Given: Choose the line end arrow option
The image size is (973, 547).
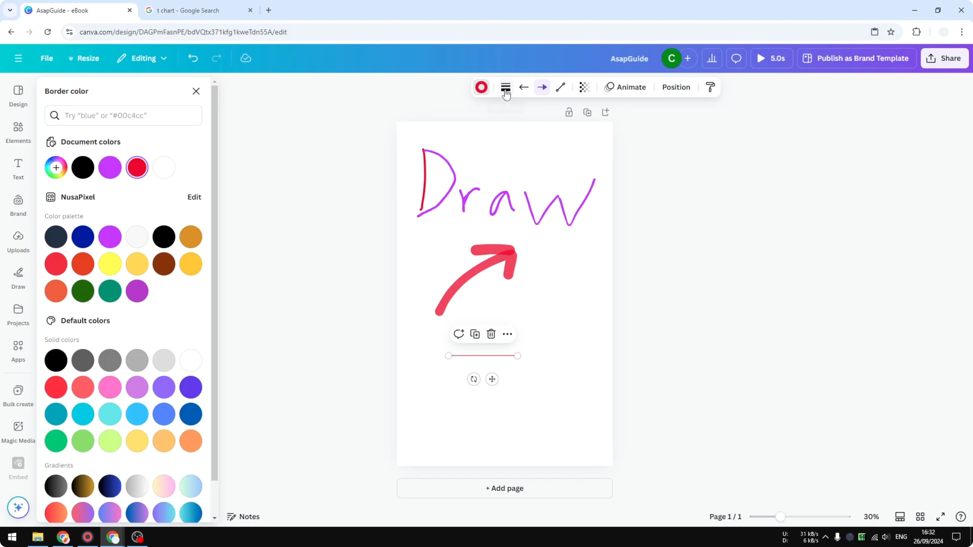Looking at the screenshot, I should (x=542, y=87).
